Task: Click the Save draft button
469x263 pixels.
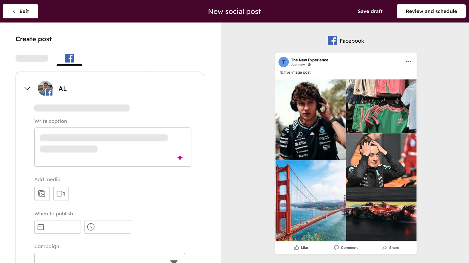Action: pos(370,11)
